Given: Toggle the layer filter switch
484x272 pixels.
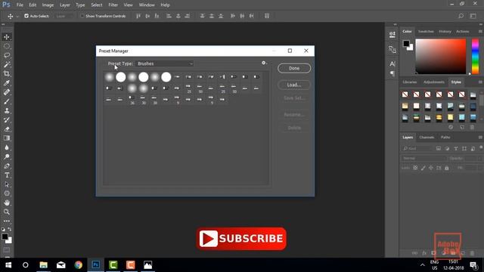Looking at the screenshot, I should [x=481, y=148].
